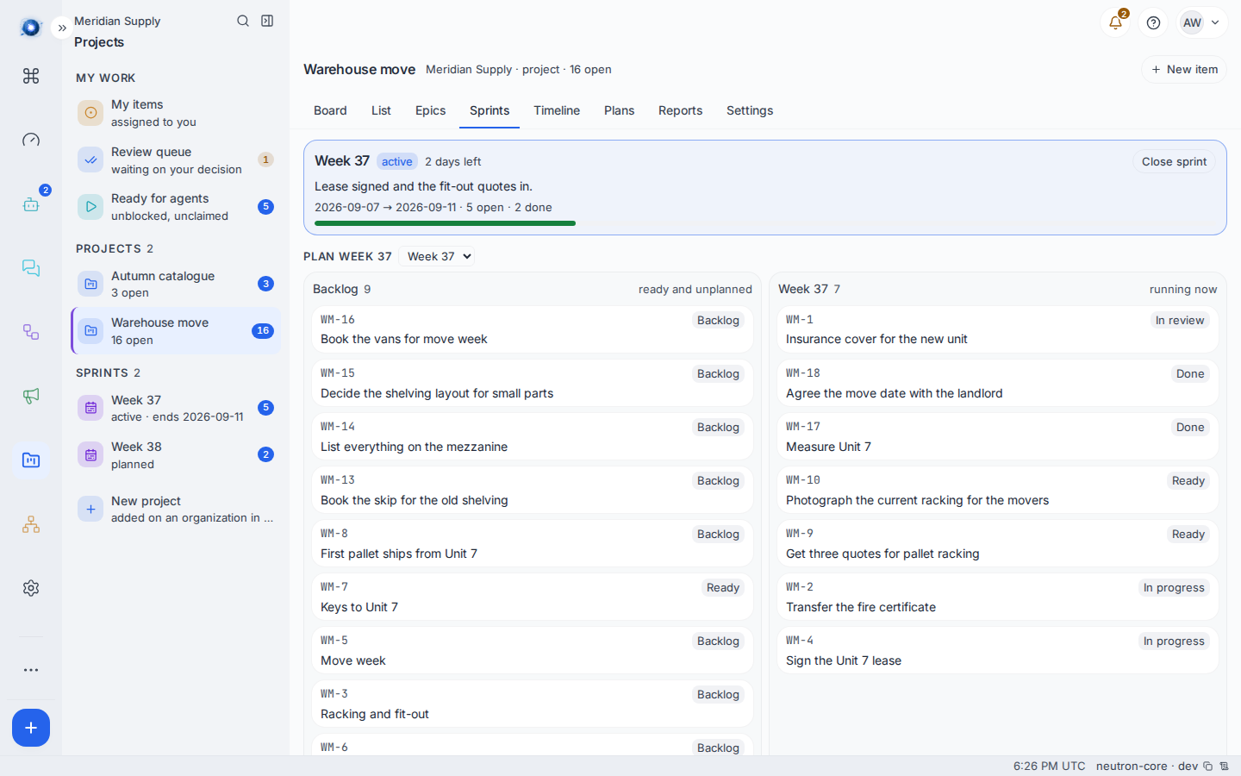Open Review queue in the sidebar
The image size is (1241, 776).
point(176,160)
